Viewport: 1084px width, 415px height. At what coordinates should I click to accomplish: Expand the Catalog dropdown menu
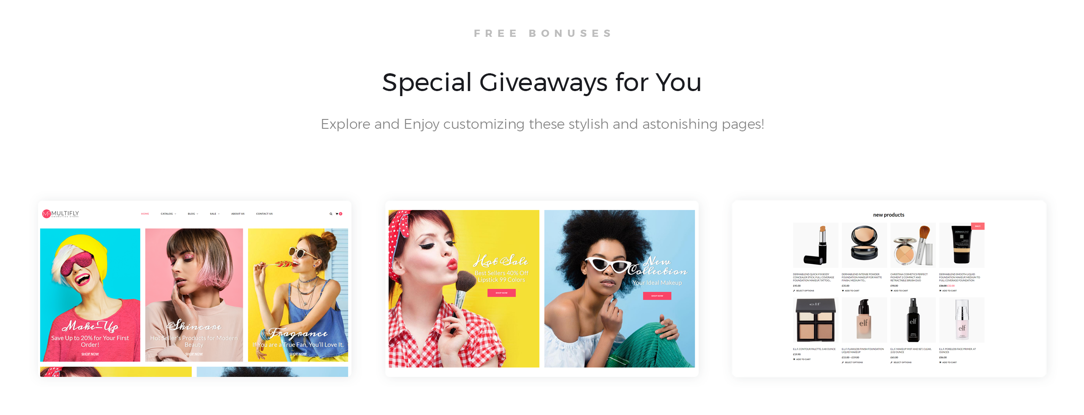click(x=168, y=214)
